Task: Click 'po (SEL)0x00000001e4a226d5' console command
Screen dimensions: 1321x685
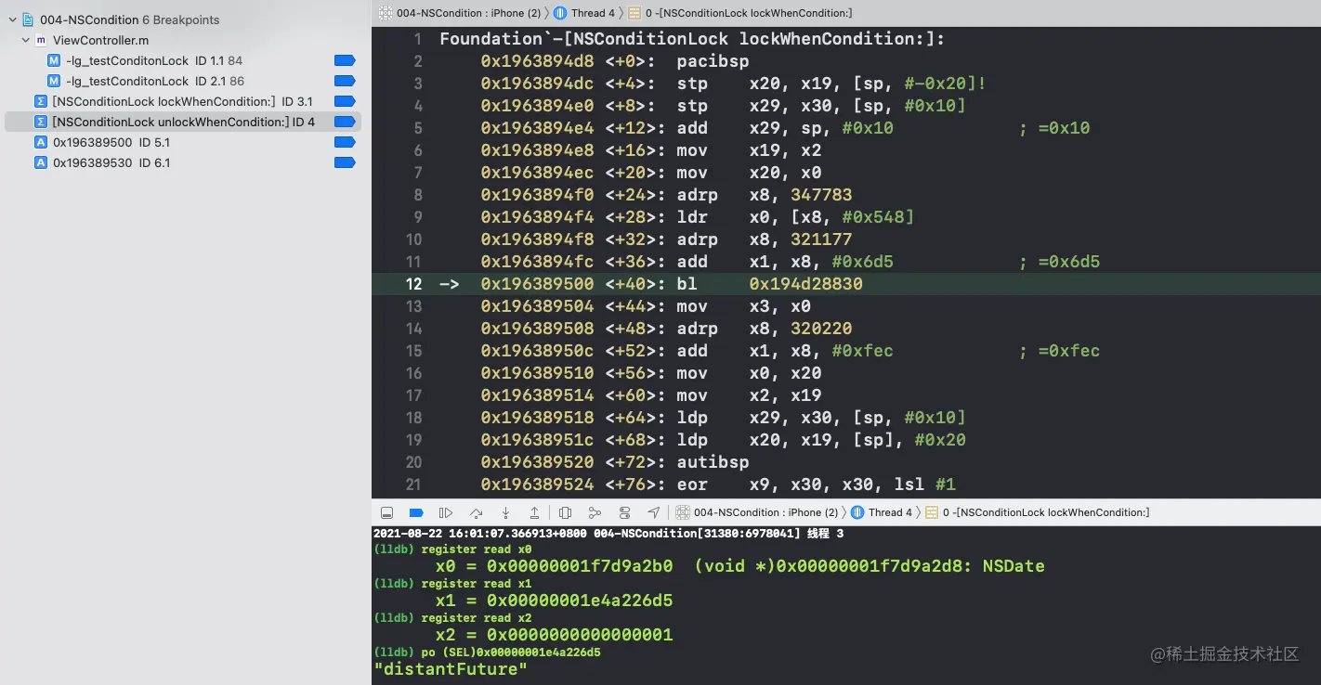Action: pyautogui.click(x=511, y=653)
